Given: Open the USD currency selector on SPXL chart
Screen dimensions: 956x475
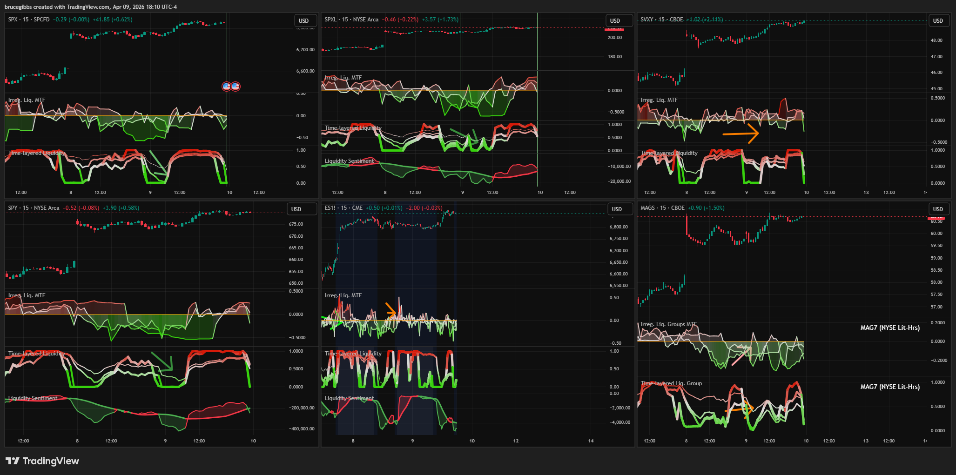Looking at the screenshot, I should (x=615, y=21).
